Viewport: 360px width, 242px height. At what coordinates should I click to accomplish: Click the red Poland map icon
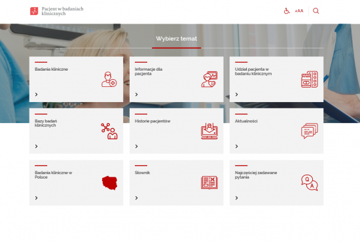109,183
